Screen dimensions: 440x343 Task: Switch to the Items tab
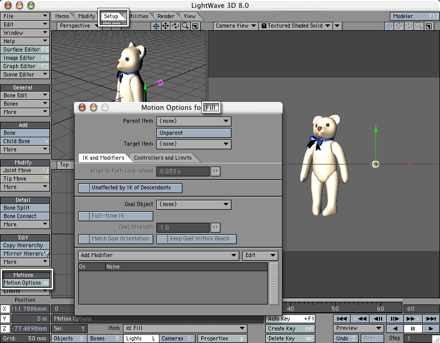pos(62,16)
